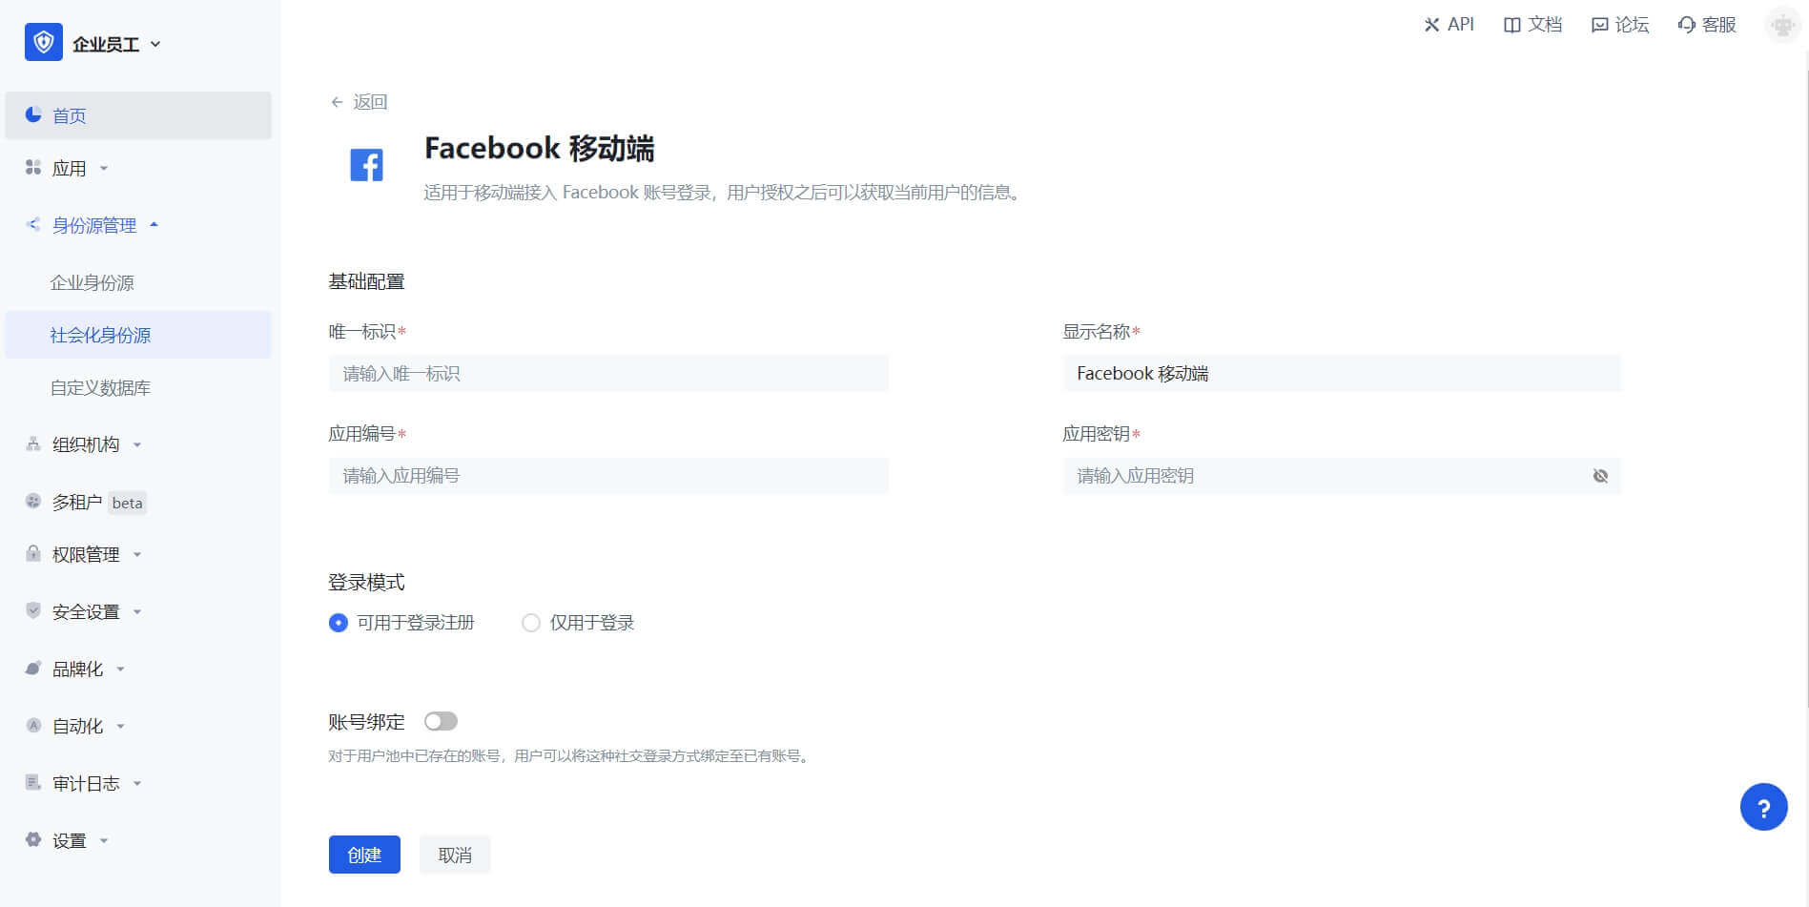Enable the 账号绑定 switch

[x=441, y=722]
